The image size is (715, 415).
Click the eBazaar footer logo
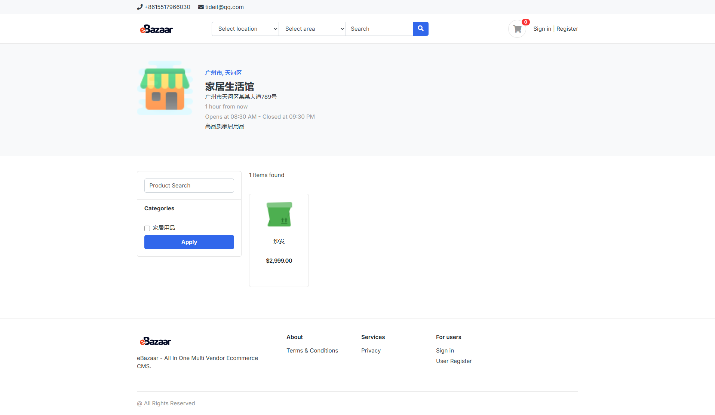[156, 341]
